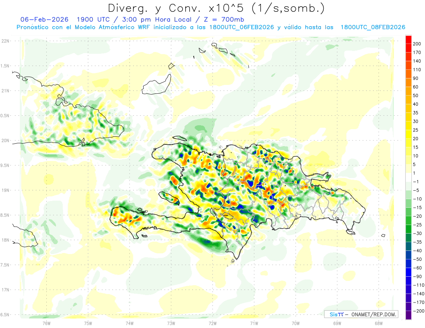Click longitude label "70W"

[296, 323]
